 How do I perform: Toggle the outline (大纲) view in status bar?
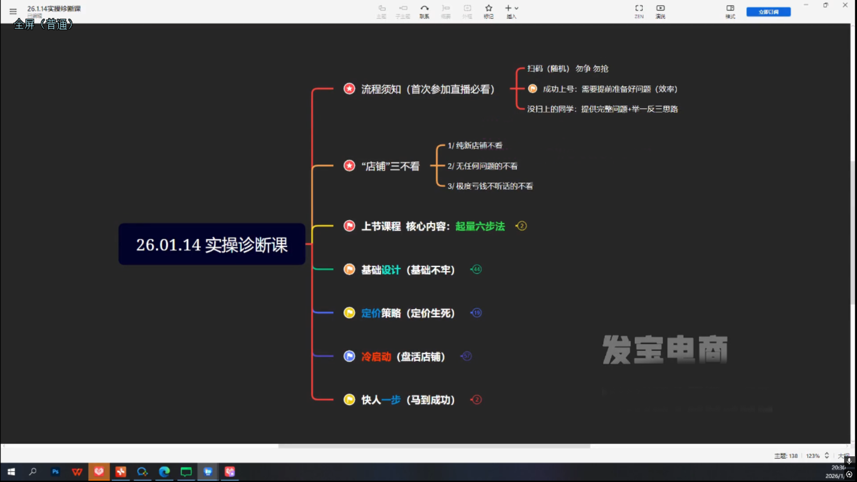coord(844,456)
